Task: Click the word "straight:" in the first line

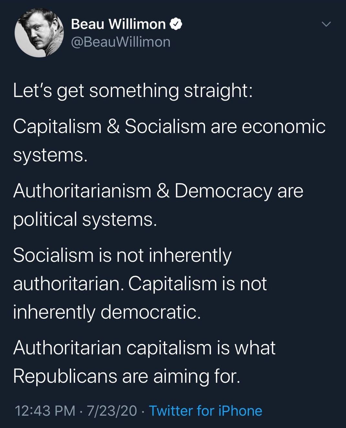Action: point(218,91)
